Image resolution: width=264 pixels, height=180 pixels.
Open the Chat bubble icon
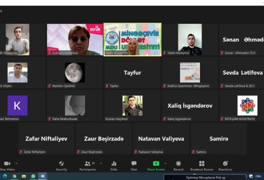tap(134, 163)
